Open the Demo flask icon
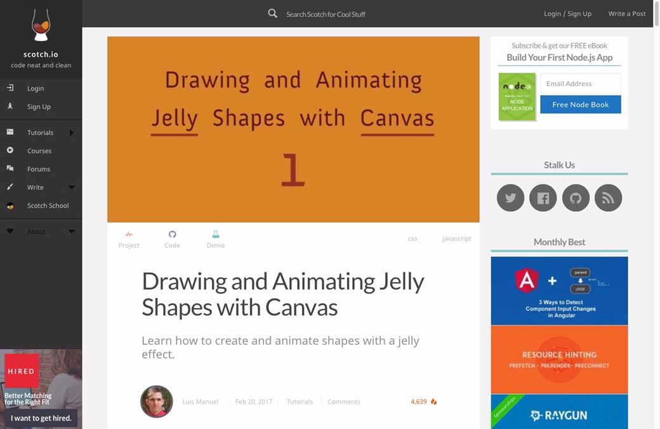Screen dimensions: 660x429 [x=216, y=234]
